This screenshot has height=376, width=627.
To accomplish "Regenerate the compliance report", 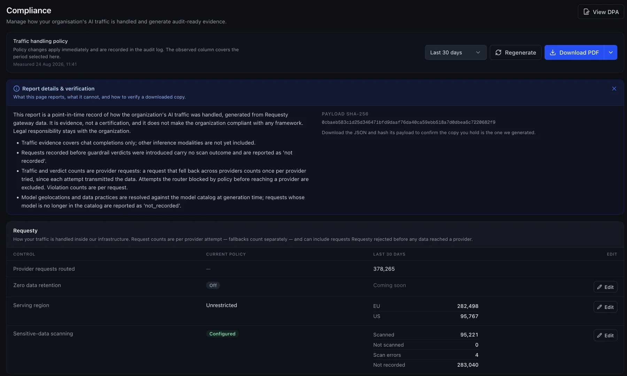I will tap(516, 53).
